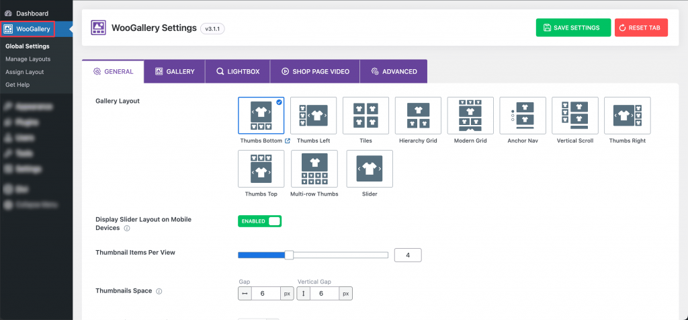
Task: Pick the Hierarchy Grid layout
Action: [x=418, y=116]
